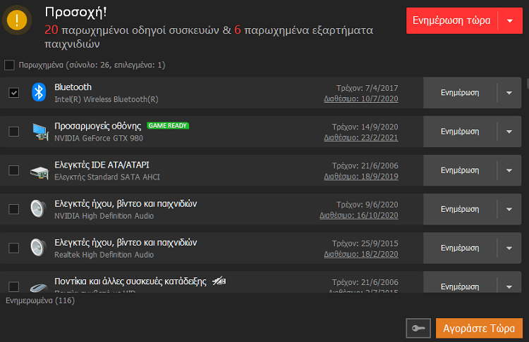Check the Realtek High Definition Audio checkbox
Viewport: 529px width, 342px height.
pos(14,248)
